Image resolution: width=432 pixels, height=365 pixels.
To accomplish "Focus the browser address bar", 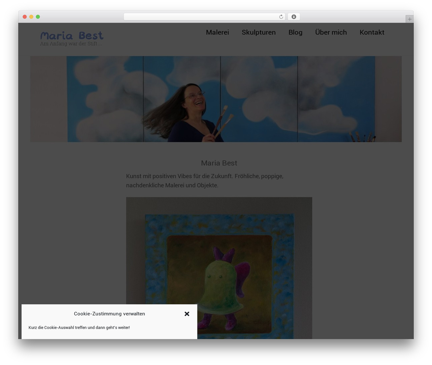I will coord(204,17).
